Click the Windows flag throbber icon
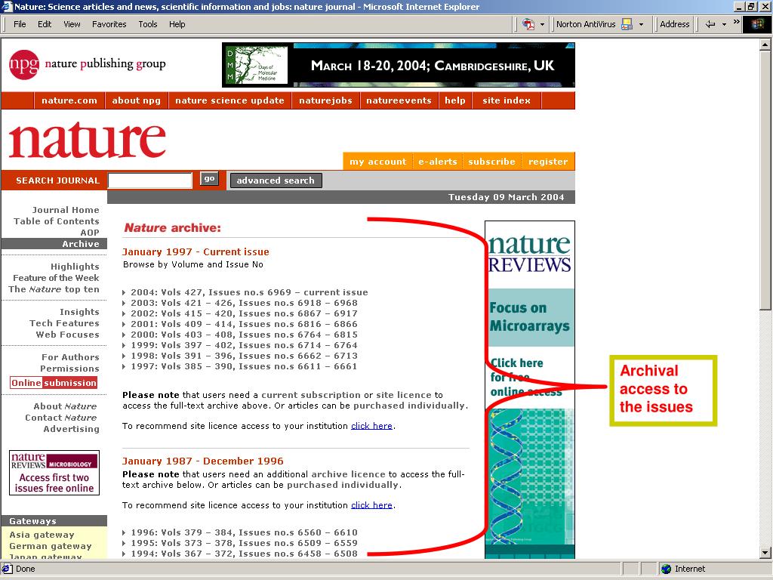This screenshot has width=773, height=580. (756, 24)
